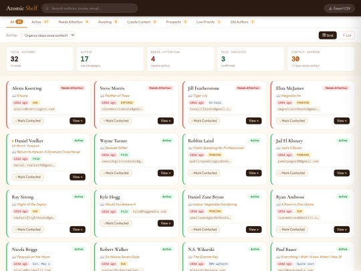Mark Jill Featherstone as contacted
Image resolution: width=361 pixels, height=271 pixels.
tap(204, 120)
